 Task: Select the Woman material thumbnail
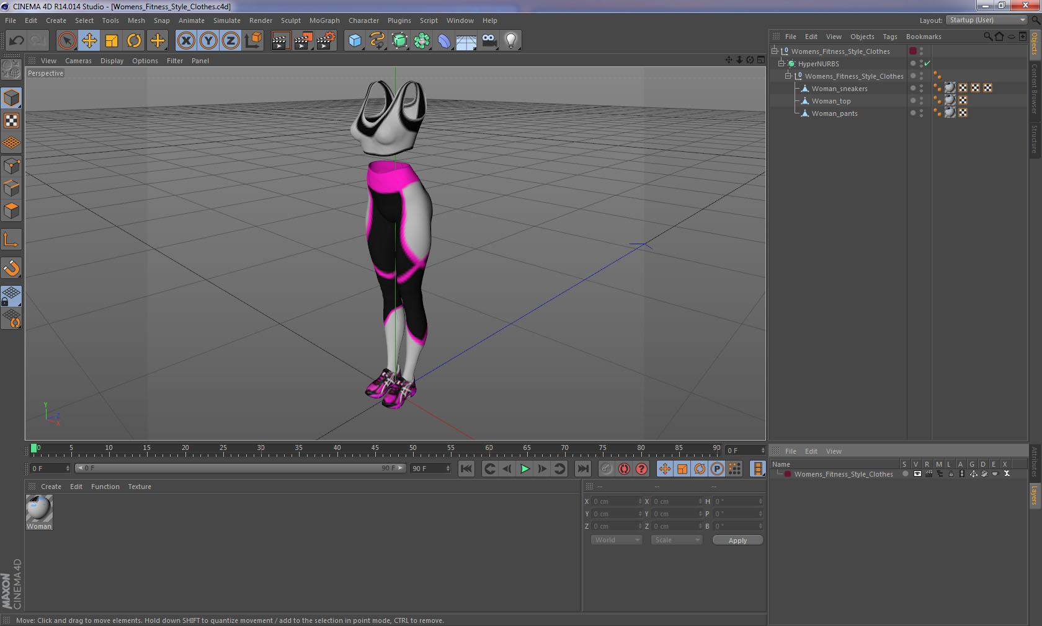39,509
